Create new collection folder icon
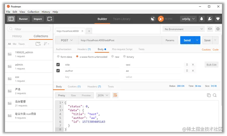 (38, 44)
